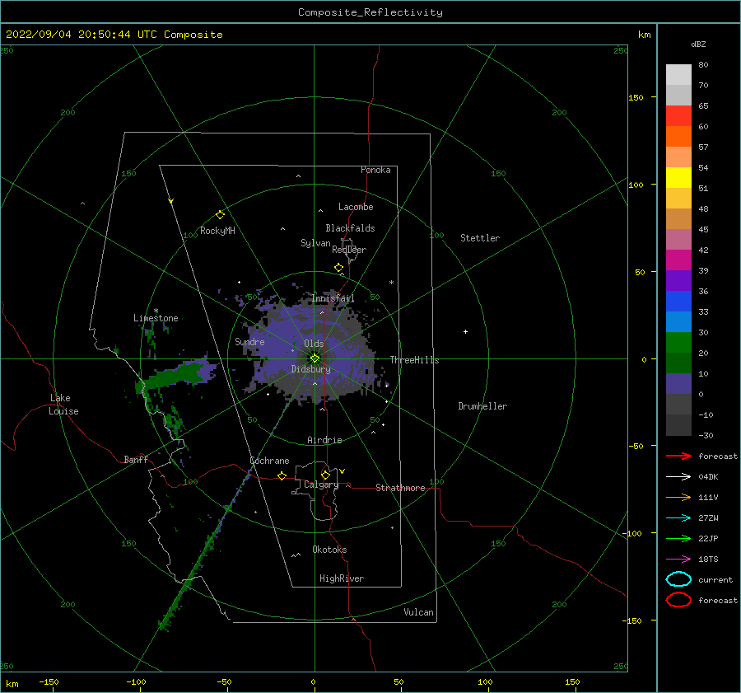Image resolution: width=741 pixels, height=693 pixels.
Task: Click the Sylvan label
Action: pyautogui.click(x=315, y=243)
